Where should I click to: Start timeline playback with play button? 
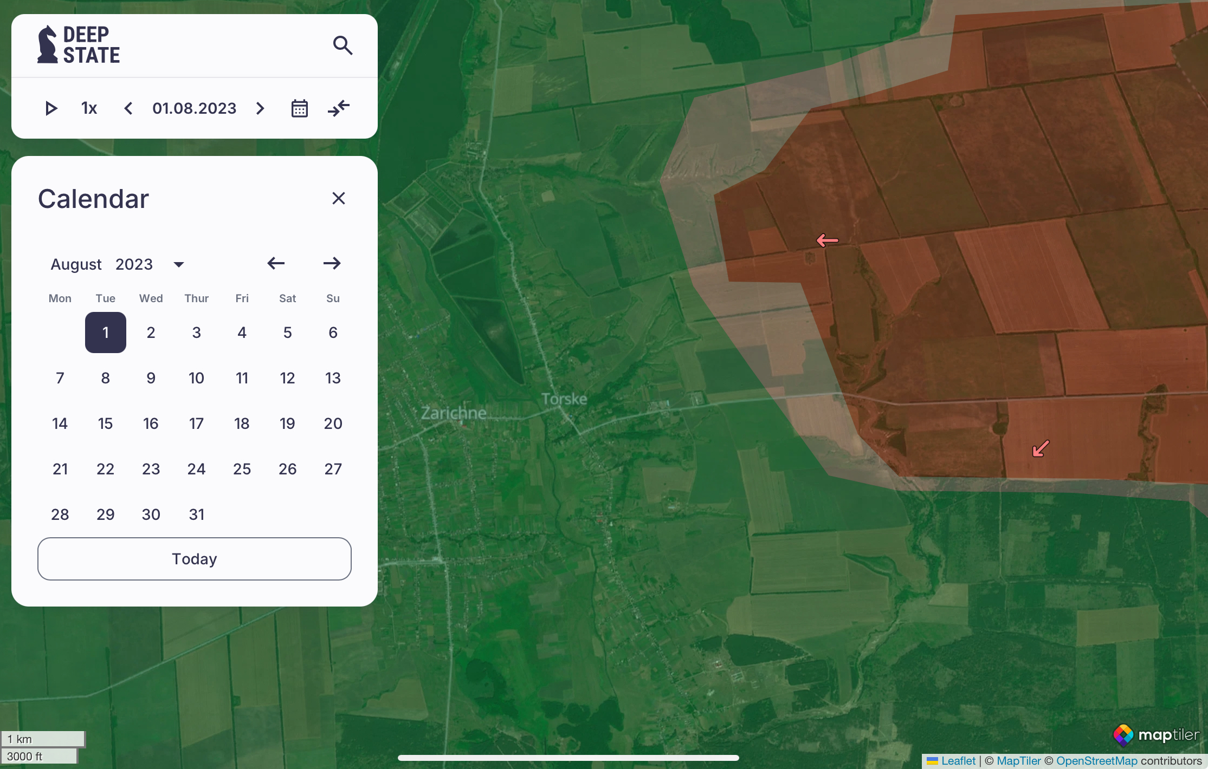(x=51, y=108)
